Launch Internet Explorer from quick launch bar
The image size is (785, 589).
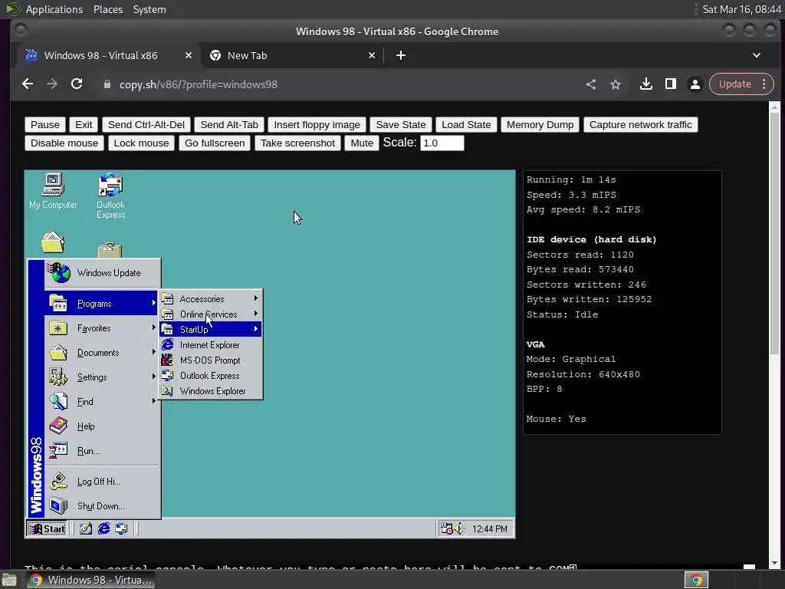point(103,528)
